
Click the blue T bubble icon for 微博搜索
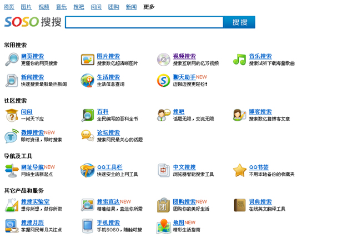coord(12,136)
